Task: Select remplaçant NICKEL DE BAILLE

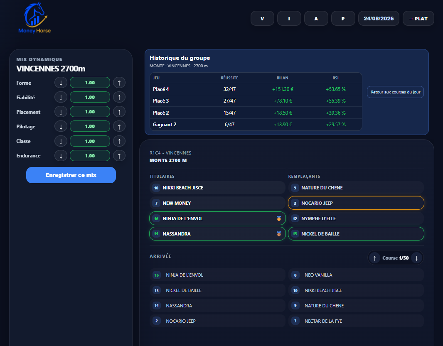Action: 356,233
